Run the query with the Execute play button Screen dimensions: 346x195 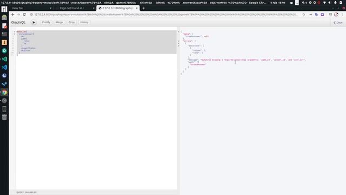coord(34,22)
